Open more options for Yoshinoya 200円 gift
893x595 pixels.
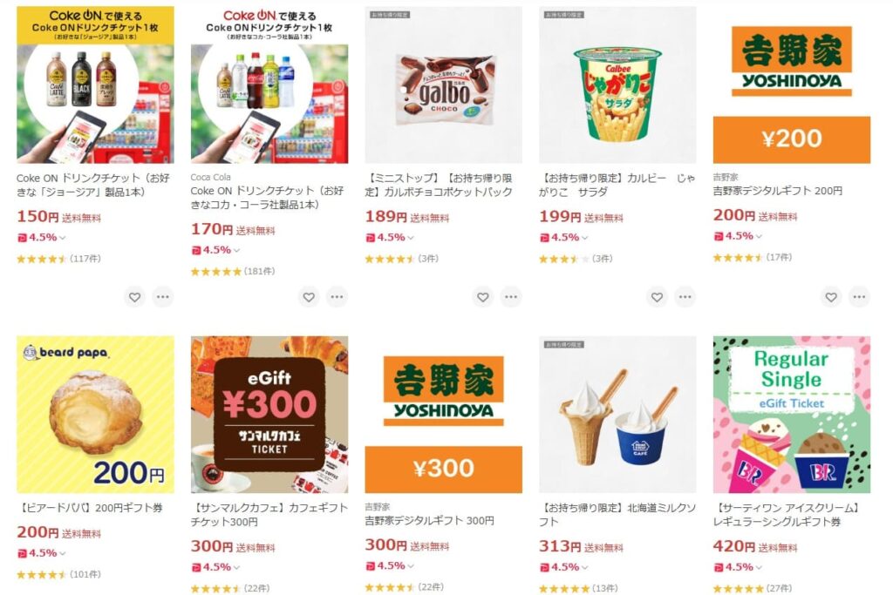860,297
